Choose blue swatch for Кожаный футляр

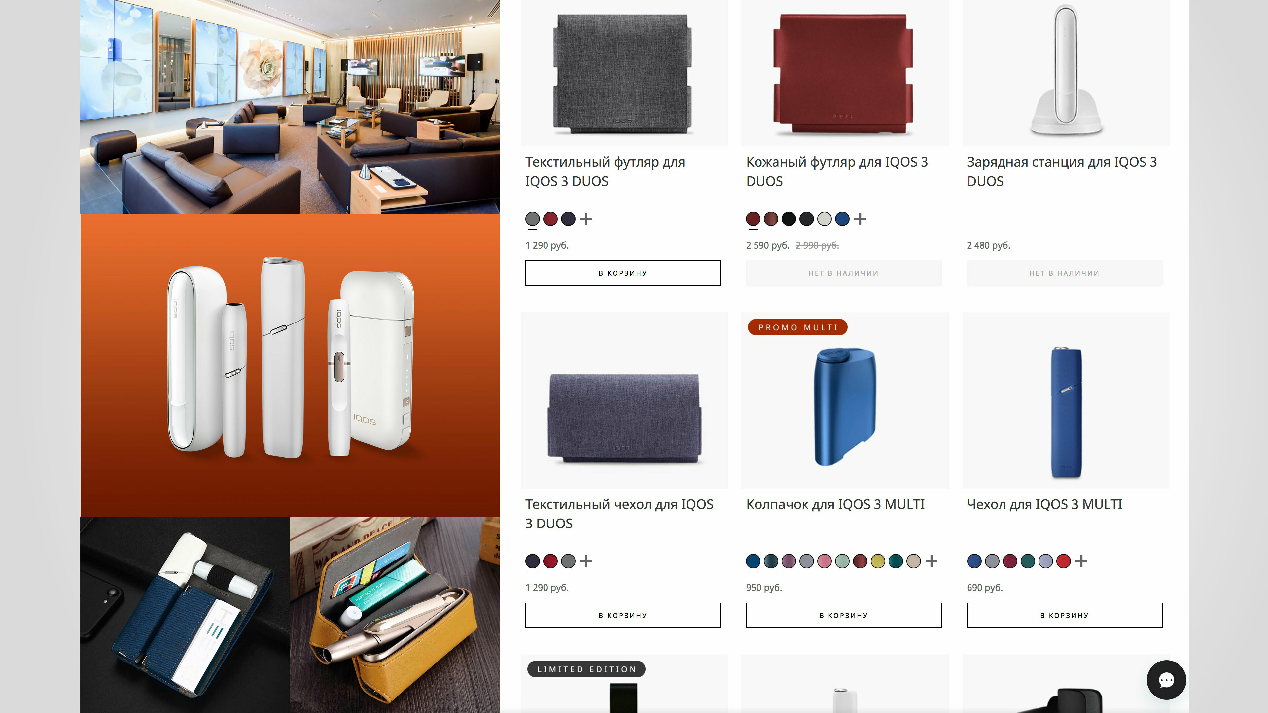click(x=842, y=219)
